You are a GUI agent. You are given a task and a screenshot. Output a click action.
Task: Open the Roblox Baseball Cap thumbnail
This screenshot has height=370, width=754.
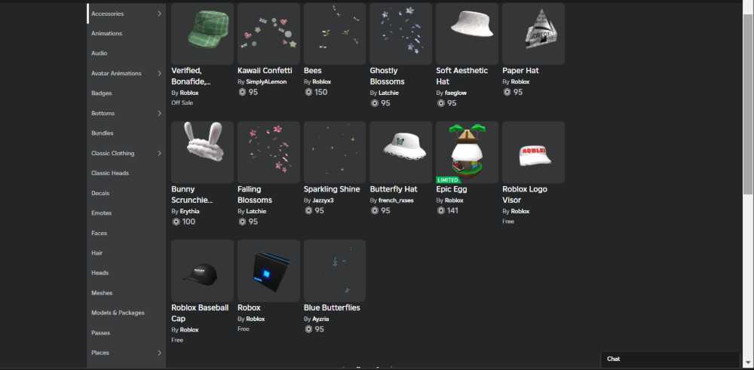coord(202,271)
